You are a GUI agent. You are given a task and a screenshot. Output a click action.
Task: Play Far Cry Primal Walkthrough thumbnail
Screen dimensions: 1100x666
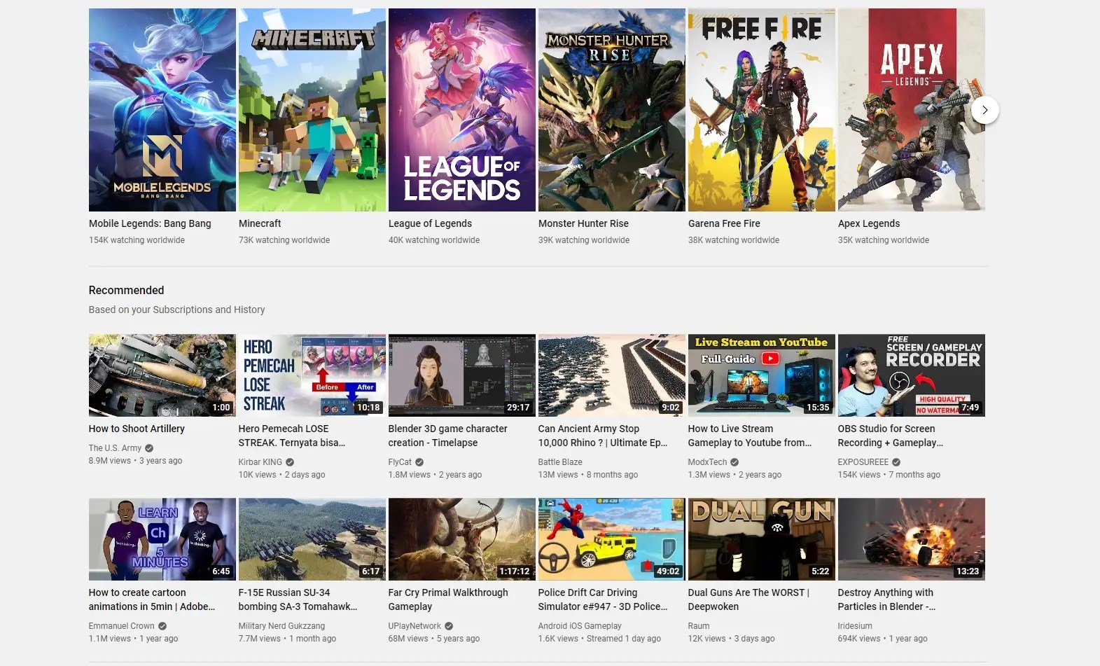click(x=462, y=539)
